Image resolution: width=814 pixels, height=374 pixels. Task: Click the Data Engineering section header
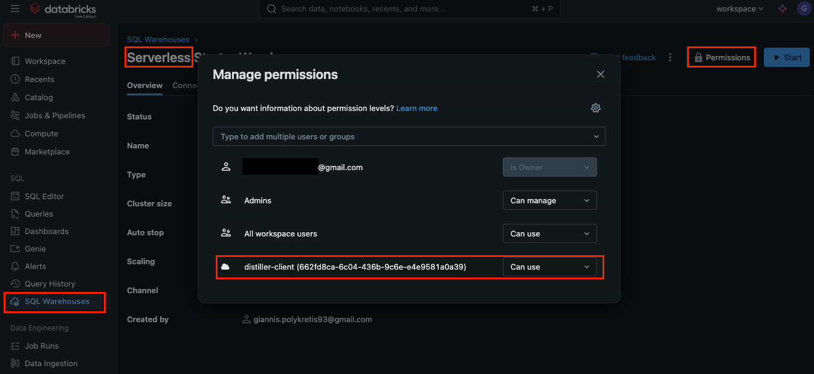click(x=39, y=328)
